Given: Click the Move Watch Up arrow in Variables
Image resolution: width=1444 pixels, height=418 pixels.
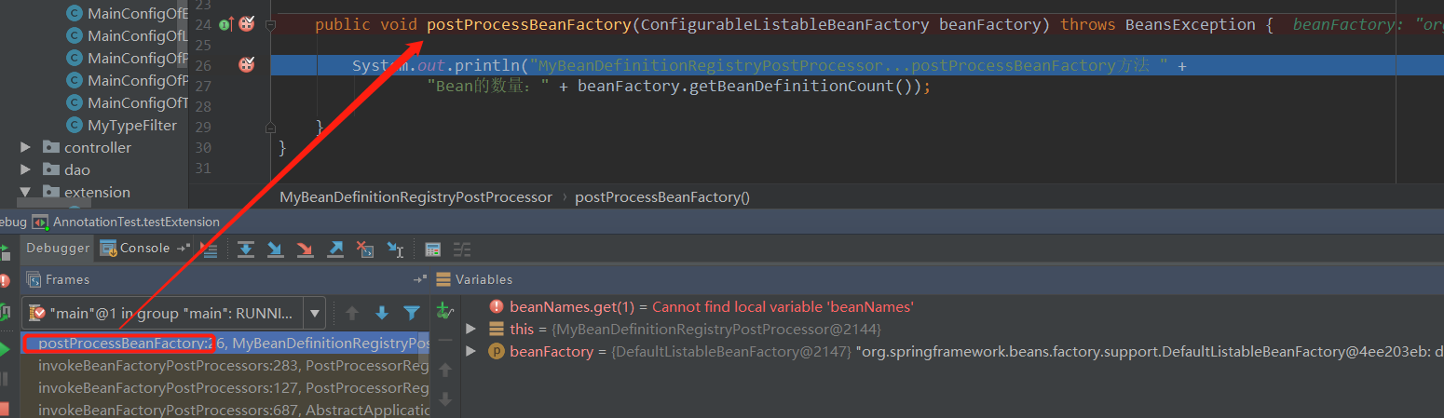Looking at the screenshot, I should coord(444,370).
